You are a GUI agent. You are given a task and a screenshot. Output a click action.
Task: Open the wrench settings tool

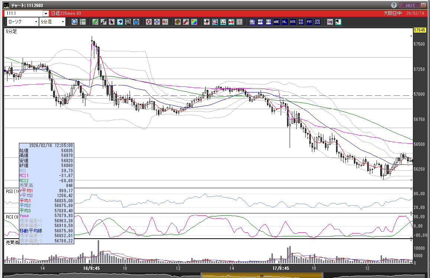(186, 22)
